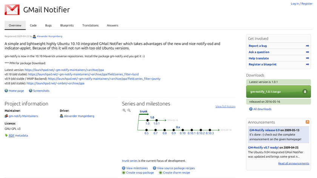Open the Register a blueprint link
The width and height of the screenshot is (317, 178).
pyautogui.click(x=262, y=64)
